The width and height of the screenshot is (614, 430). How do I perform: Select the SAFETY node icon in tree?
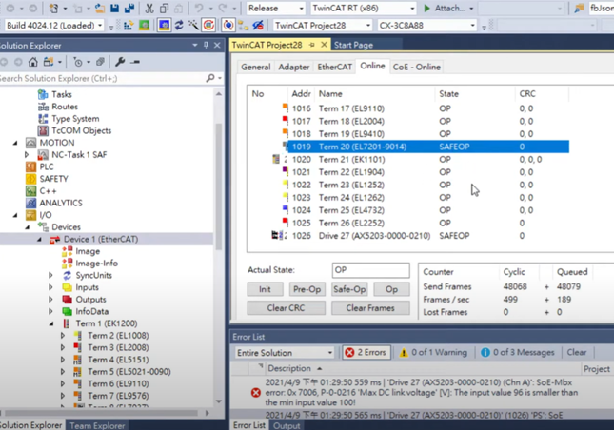30,179
